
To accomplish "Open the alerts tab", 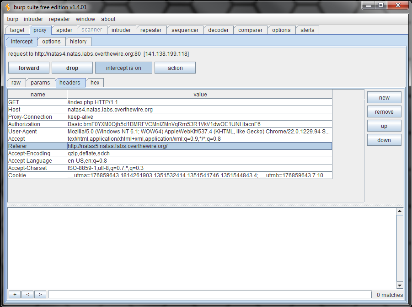I will coord(307,30).
